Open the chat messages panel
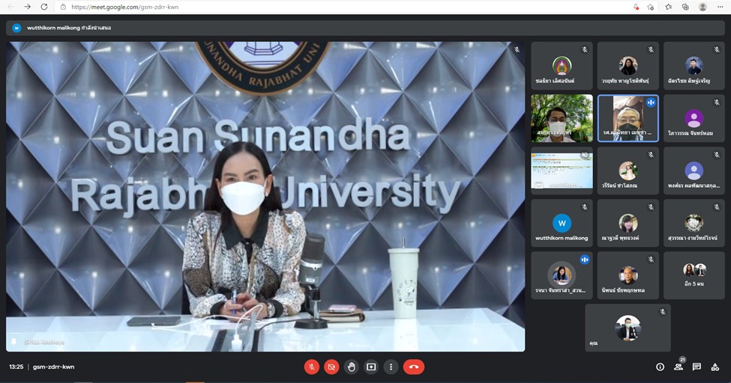 click(697, 367)
